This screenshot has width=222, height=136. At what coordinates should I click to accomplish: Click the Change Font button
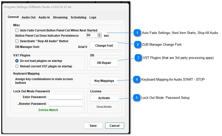(104, 46)
